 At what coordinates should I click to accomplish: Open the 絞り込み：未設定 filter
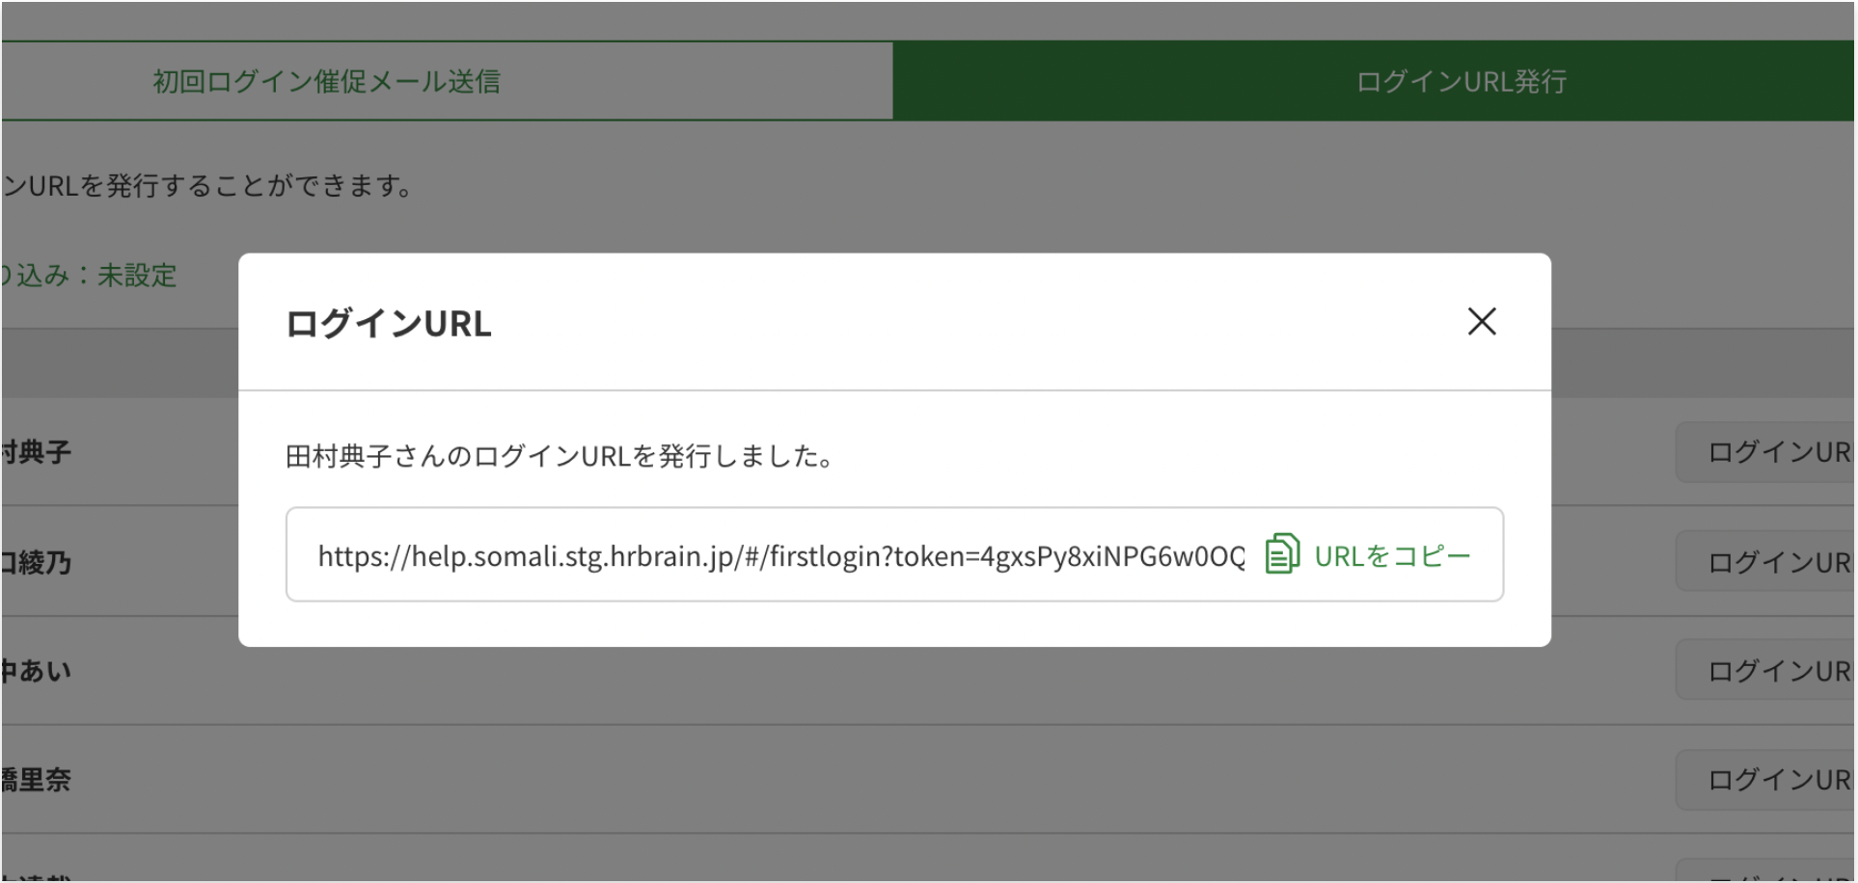90,276
